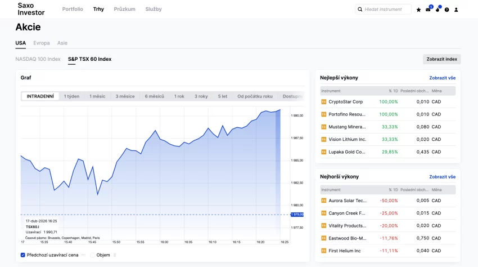The width and height of the screenshot is (478, 267).
Task: Click the 0,435 last trade price
Action: (423, 152)
